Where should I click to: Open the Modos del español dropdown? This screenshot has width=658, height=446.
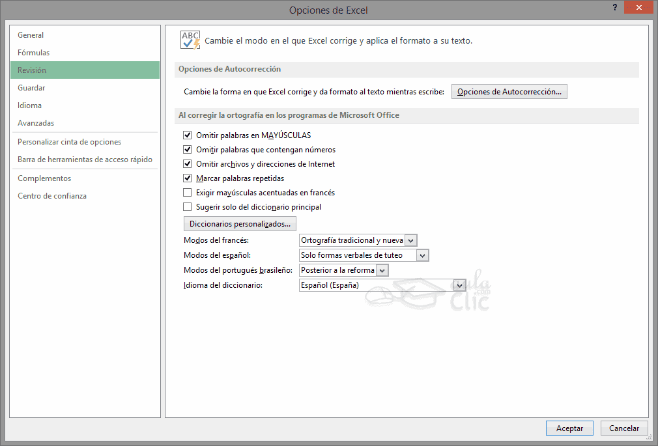(x=423, y=256)
